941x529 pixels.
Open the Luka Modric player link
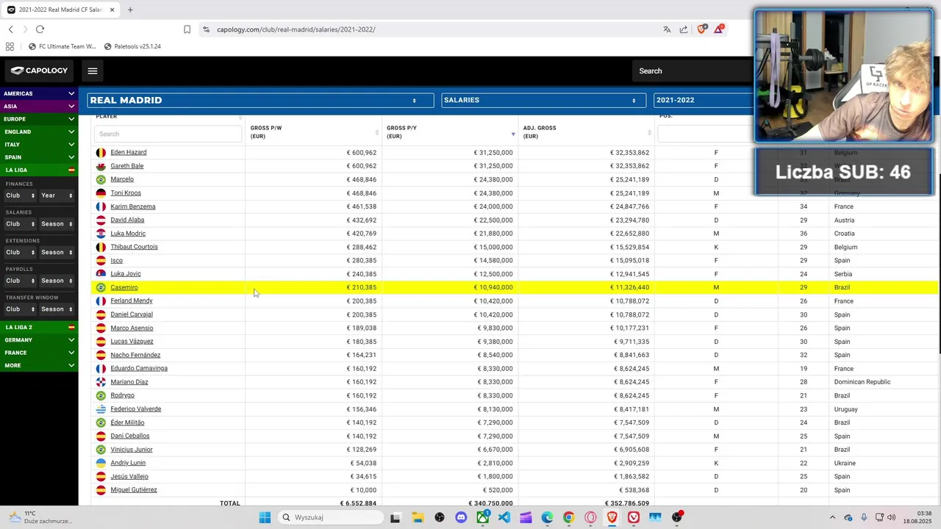pos(128,234)
